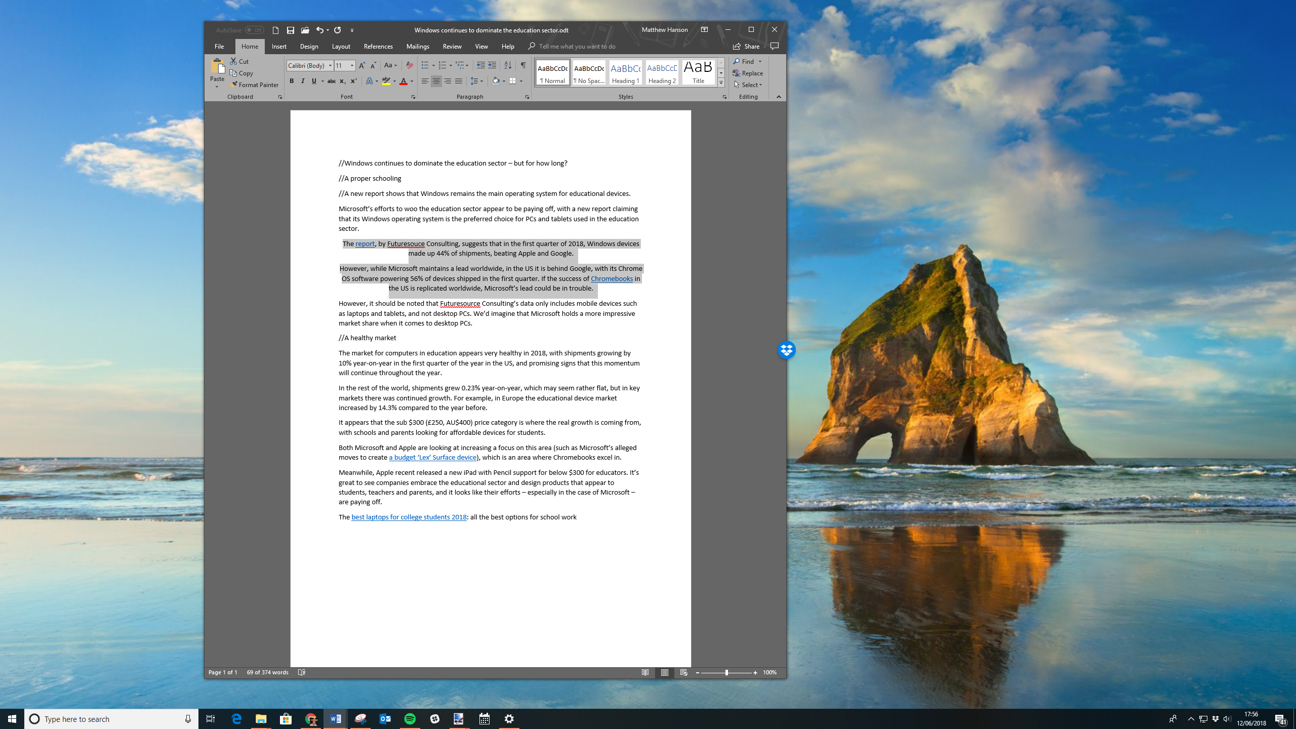
Task: Enable Italic text formatting
Action: coord(303,81)
